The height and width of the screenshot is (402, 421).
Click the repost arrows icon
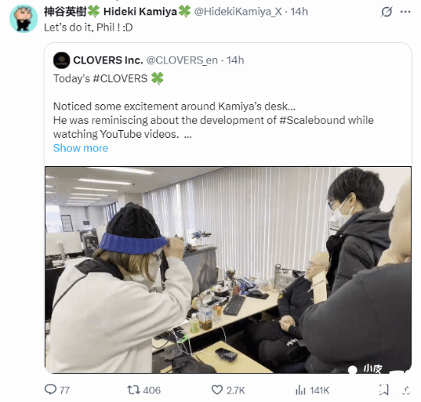[x=133, y=390]
